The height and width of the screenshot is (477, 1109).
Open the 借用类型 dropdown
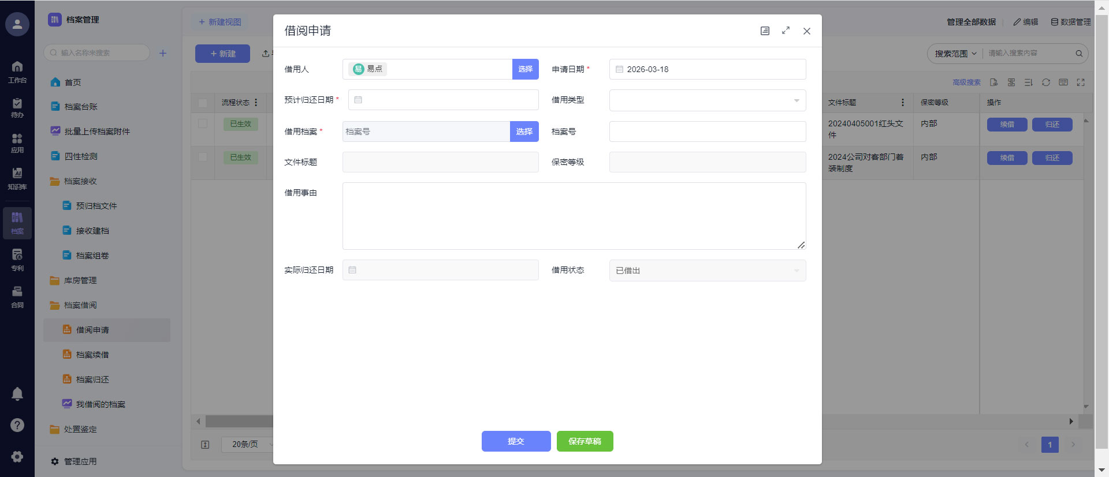[707, 100]
